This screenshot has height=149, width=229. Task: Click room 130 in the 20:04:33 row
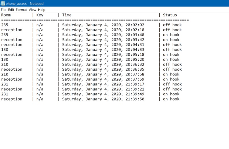(5, 50)
